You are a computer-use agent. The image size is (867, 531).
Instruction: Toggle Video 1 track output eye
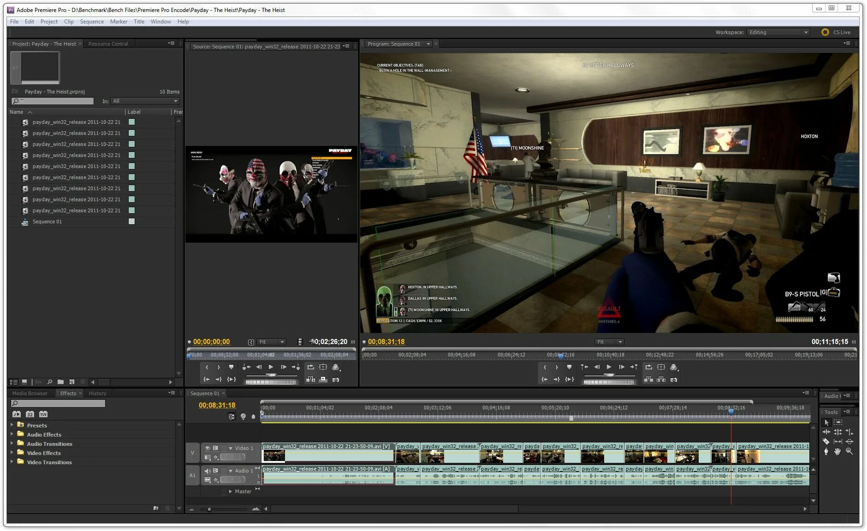[x=207, y=448]
